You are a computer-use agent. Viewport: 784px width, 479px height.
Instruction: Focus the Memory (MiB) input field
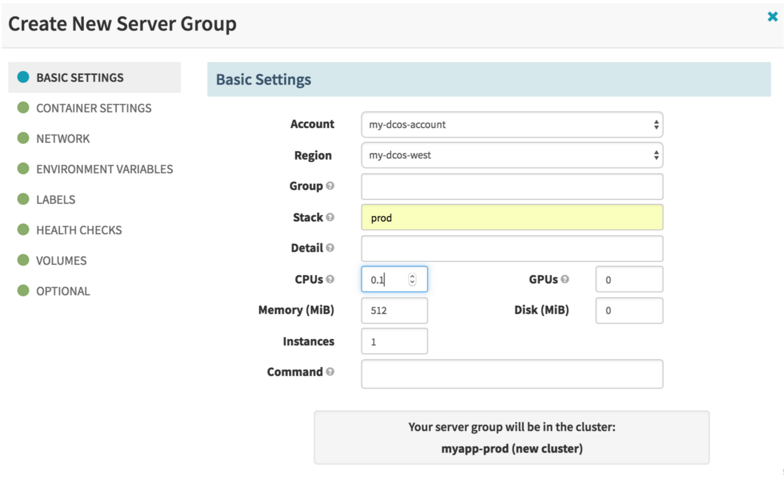click(394, 311)
